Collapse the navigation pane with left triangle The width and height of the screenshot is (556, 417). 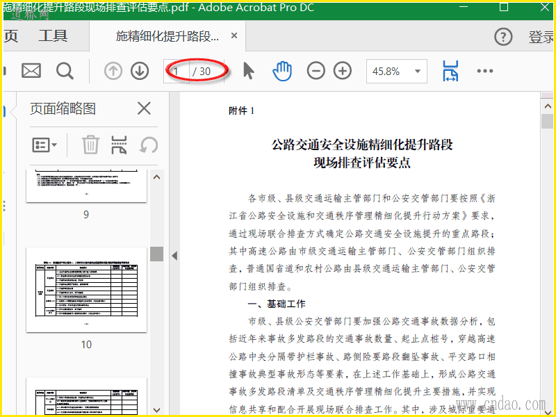tap(174, 256)
